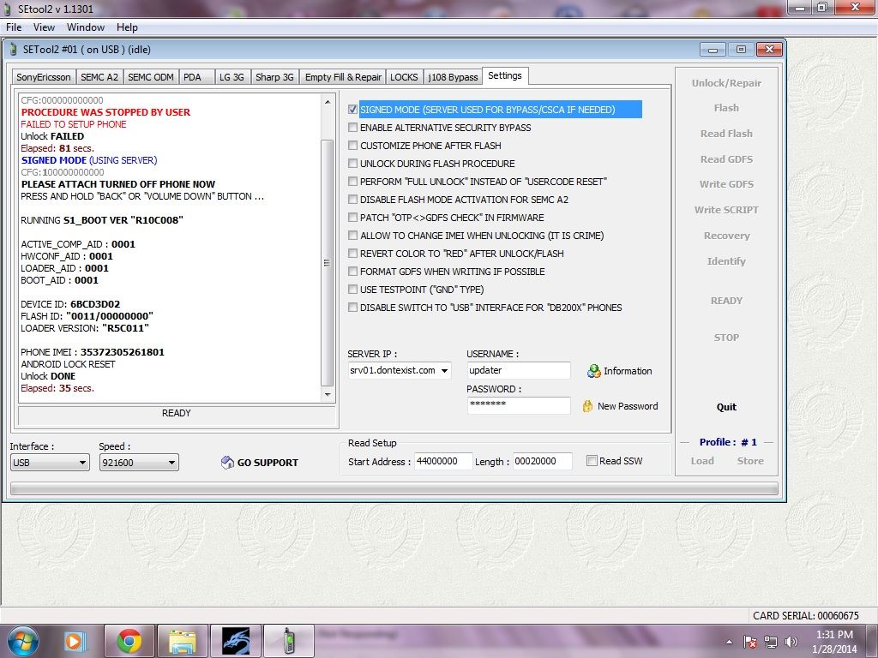The image size is (878, 658).
Task: Enable REVERT COLOR TO RED option
Action: [x=352, y=254]
